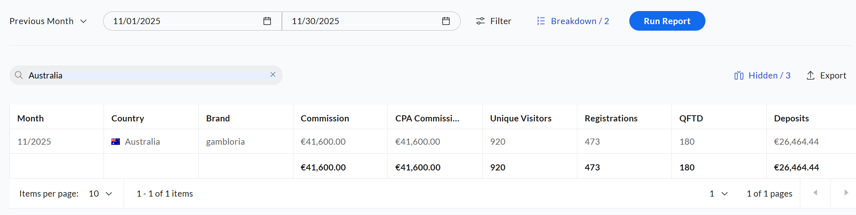Go to the previous results page
856x215 pixels.
815,193
